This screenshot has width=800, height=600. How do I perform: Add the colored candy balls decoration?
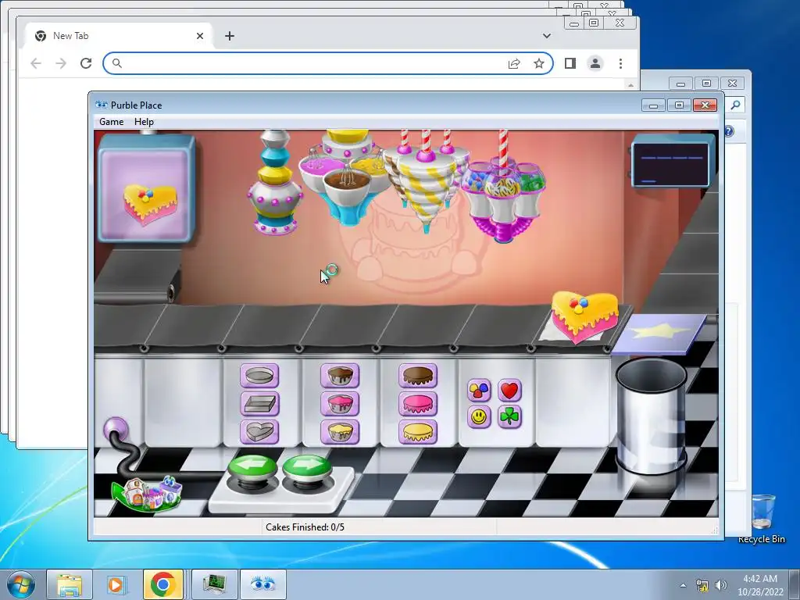coord(479,391)
